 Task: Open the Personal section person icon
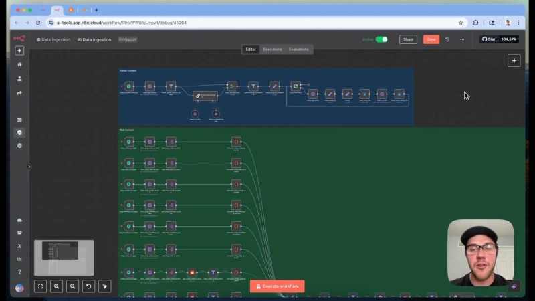(x=19, y=78)
